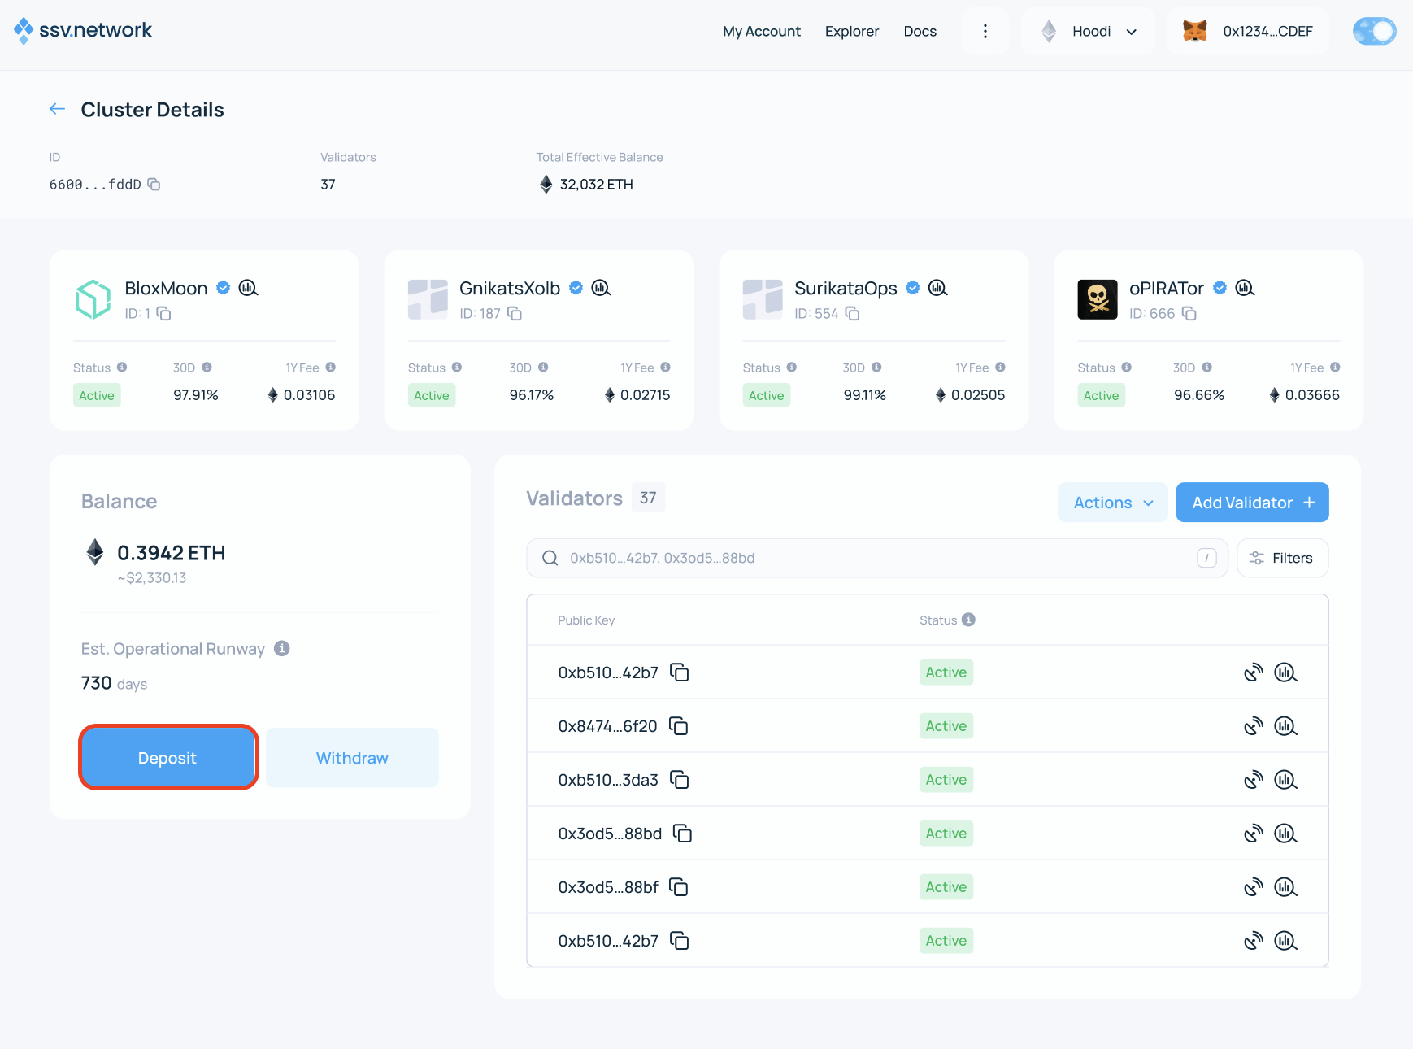Viewport: 1413px width, 1049px height.
Task: Click the back arrow beside Cluster Details
Action: [x=57, y=108]
